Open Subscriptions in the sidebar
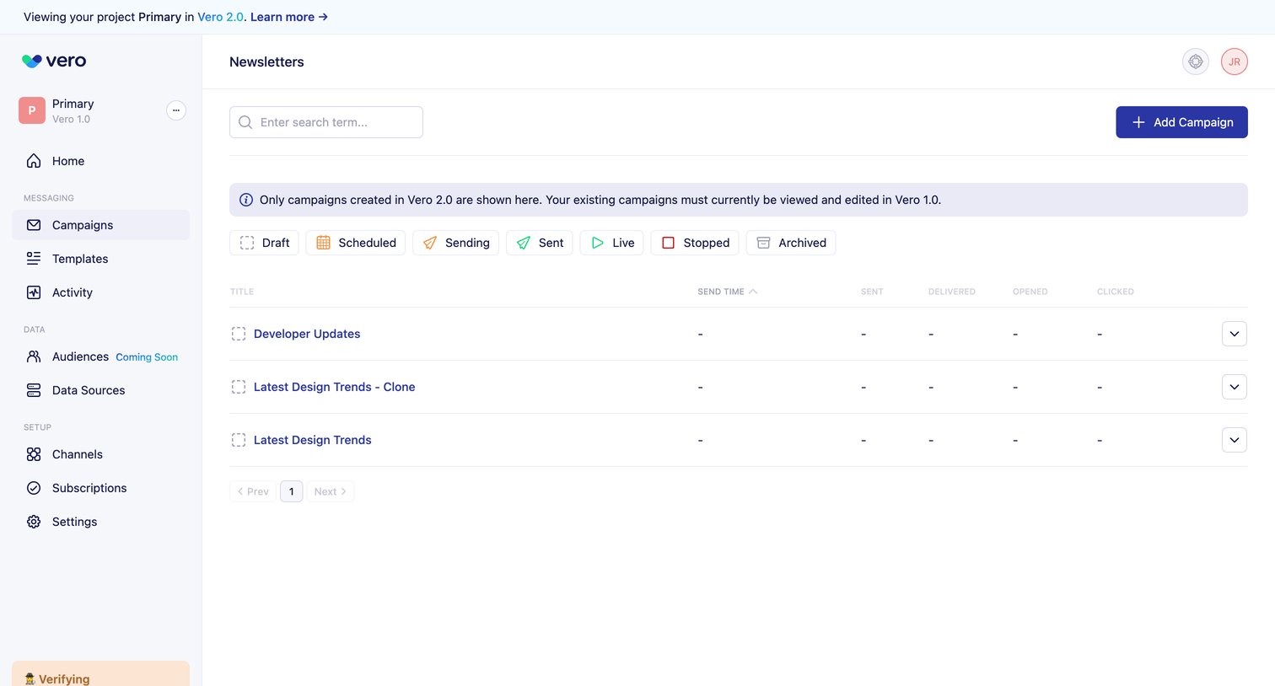The image size is (1275, 686). 101,488
